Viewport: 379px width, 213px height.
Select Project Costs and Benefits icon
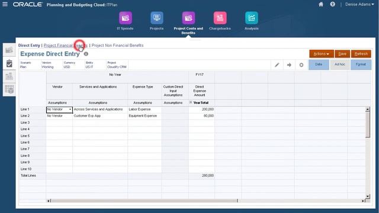point(188,18)
